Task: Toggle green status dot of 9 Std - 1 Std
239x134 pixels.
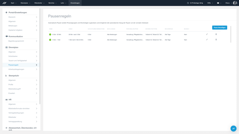Action: (50, 40)
